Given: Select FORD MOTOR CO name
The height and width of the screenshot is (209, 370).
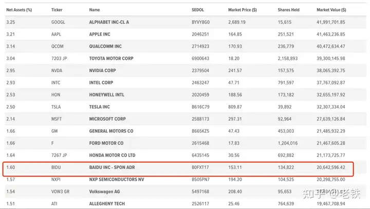Looking at the screenshot, I should pos(106,143).
